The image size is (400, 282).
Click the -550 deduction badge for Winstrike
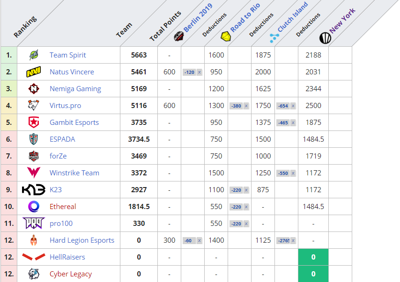[283, 174]
